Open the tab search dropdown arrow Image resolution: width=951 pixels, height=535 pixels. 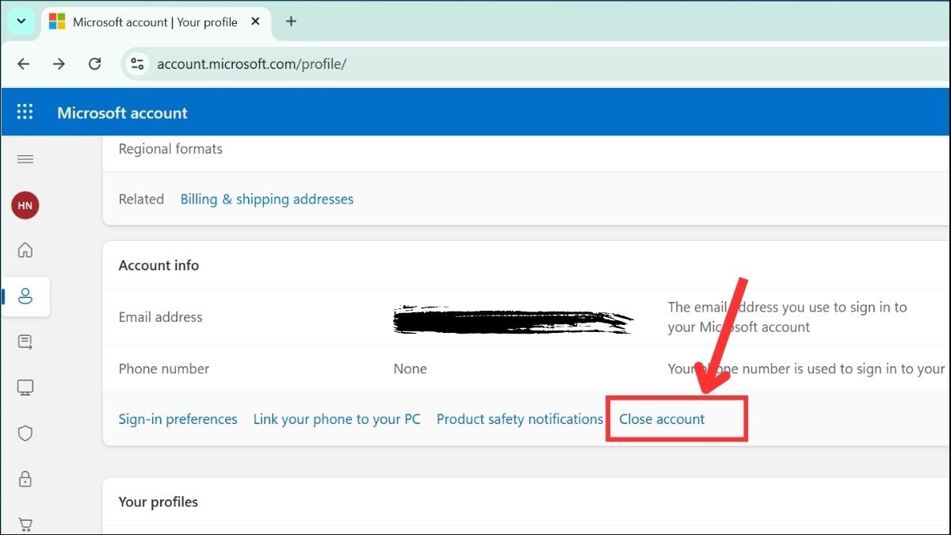pyautogui.click(x=21, y=21)
